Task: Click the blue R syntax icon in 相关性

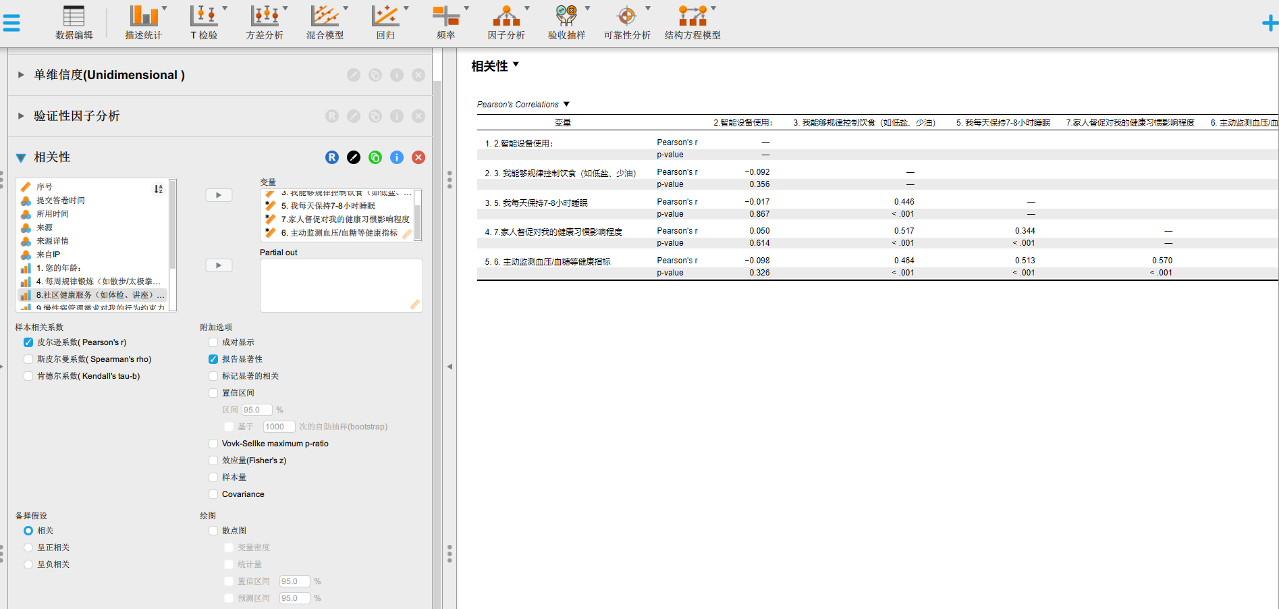Action: 332,157
